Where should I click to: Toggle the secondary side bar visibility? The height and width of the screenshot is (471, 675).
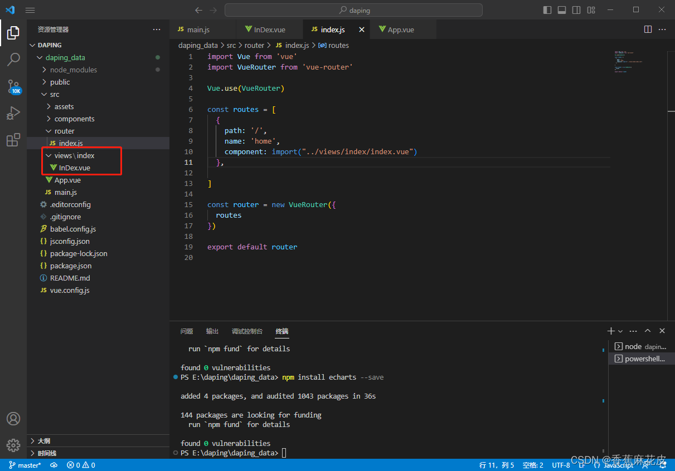(x=576, y=10)
